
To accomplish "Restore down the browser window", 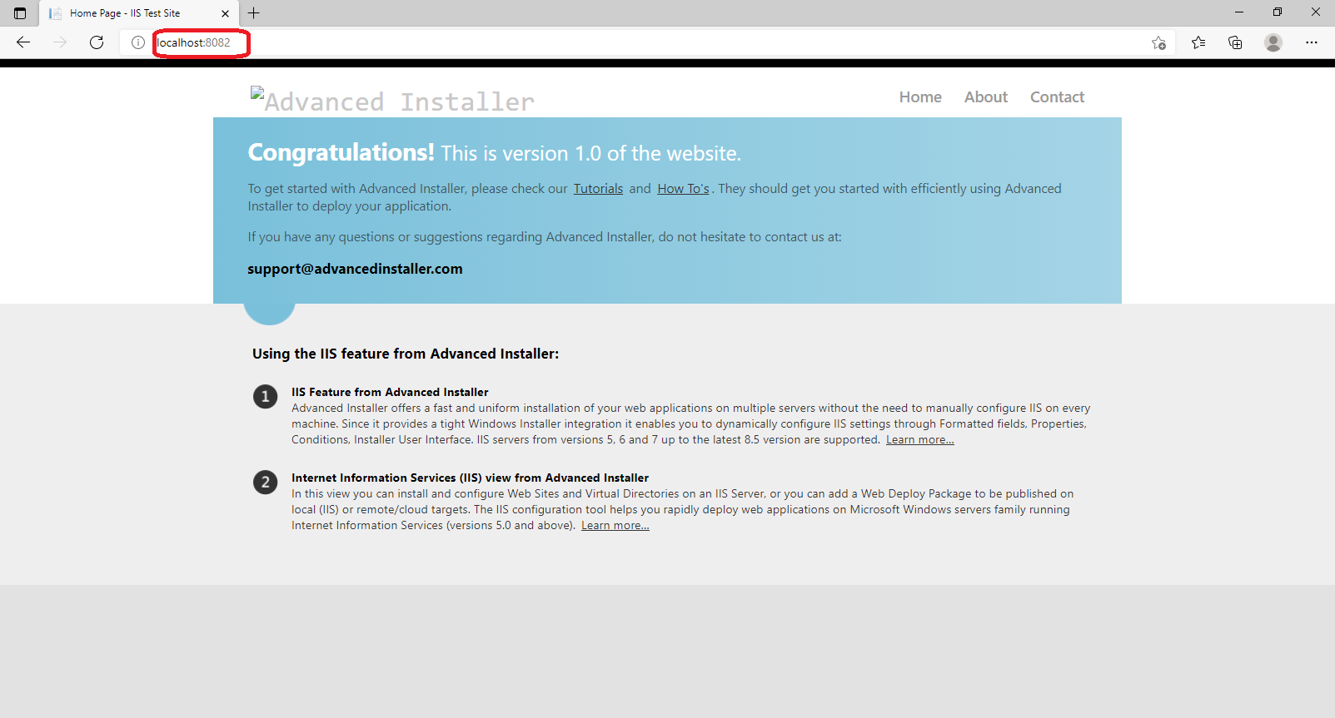I will tap(1277, 12).
